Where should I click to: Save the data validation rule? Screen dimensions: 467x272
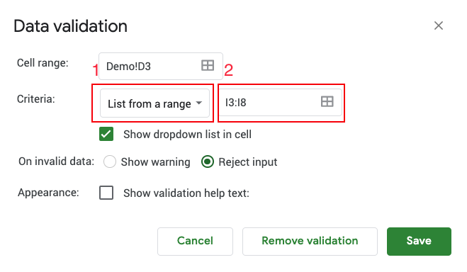(x=419, y=241)
